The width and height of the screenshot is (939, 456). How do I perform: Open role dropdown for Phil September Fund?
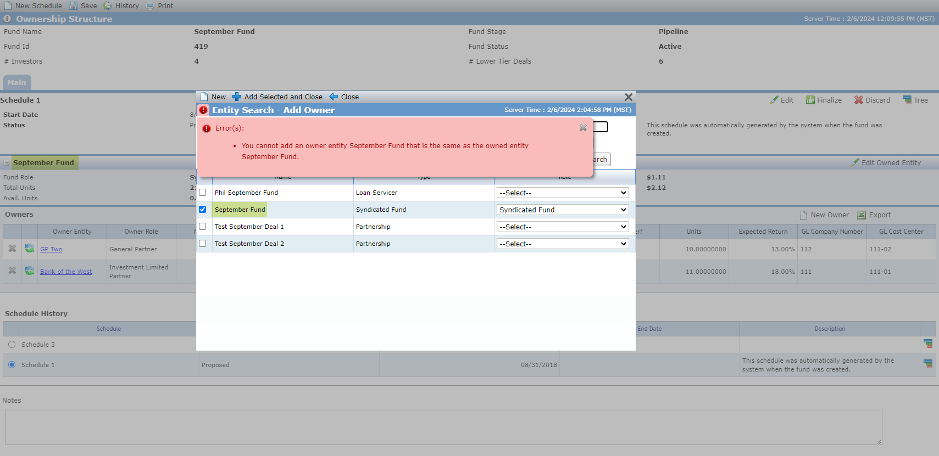click(563, 193)
